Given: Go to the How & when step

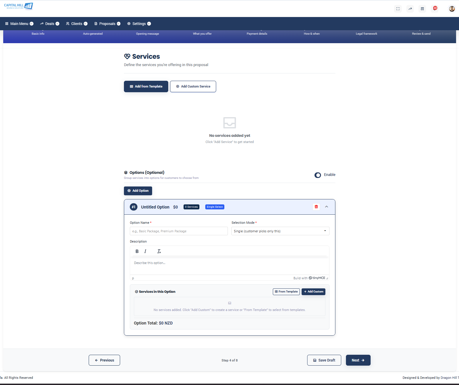Looking at the screenshot, I should (312, 34).
